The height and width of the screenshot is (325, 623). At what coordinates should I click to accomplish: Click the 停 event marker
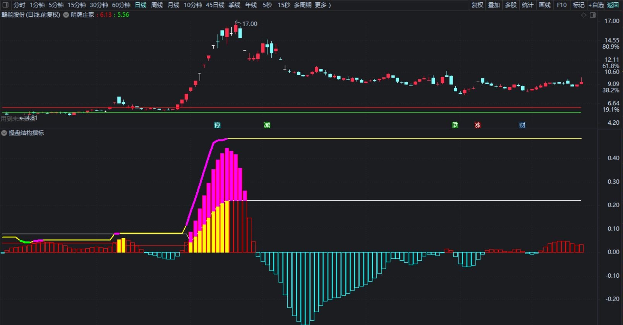pos(218,125)
